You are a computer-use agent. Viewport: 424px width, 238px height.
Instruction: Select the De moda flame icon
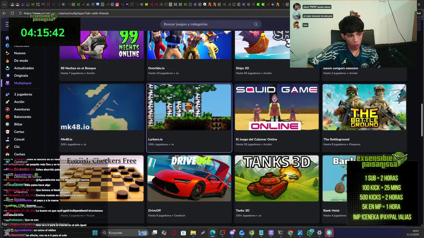pyautogui.click(x=7, y=60)
